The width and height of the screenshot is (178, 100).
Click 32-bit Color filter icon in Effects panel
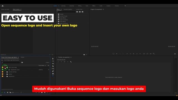click(80, 12)
